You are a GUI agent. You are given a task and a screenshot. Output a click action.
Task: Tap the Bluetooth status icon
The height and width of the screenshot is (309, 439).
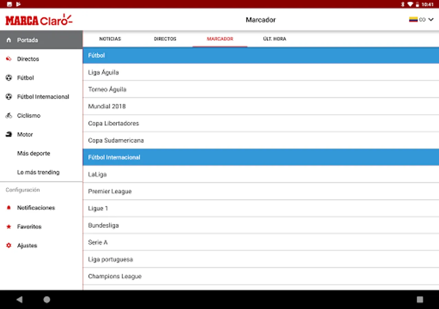pos(403,4)
